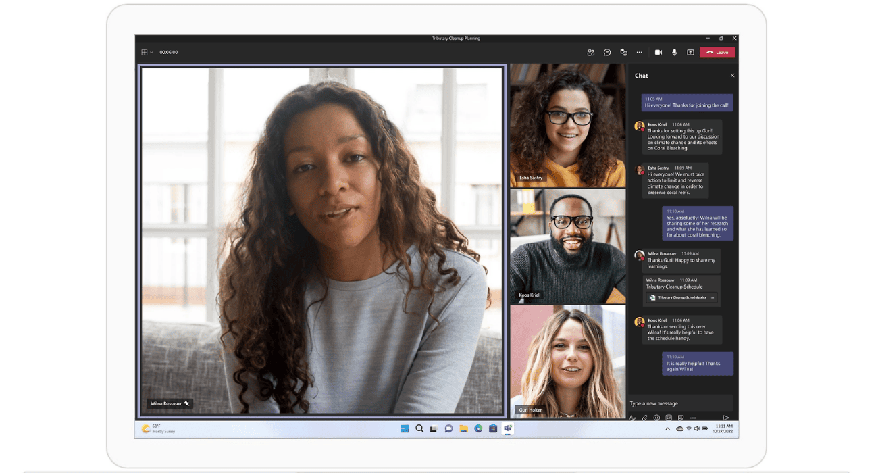Open the reactions icon in meeting toolbar
This screenshot has width=878, height=473.
[623, 52]
